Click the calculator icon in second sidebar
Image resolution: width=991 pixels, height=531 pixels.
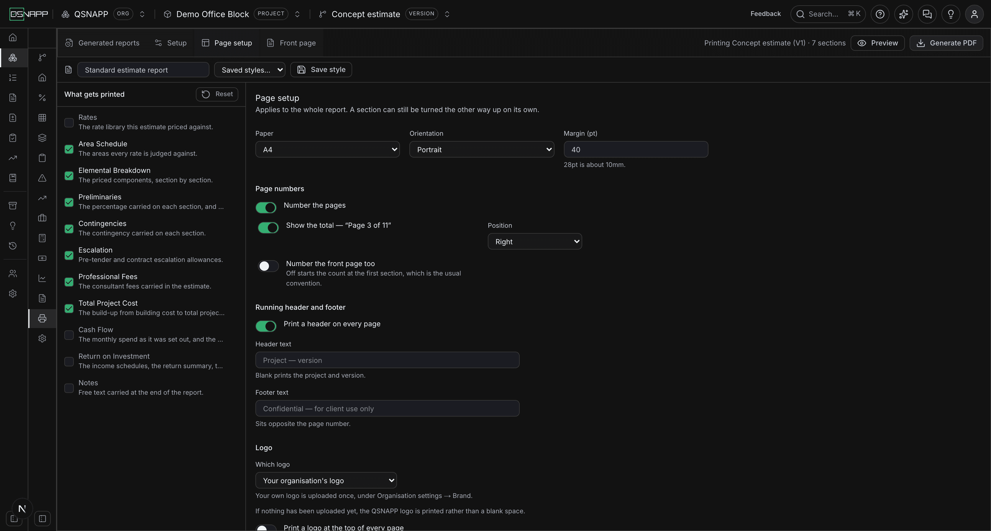42,238
